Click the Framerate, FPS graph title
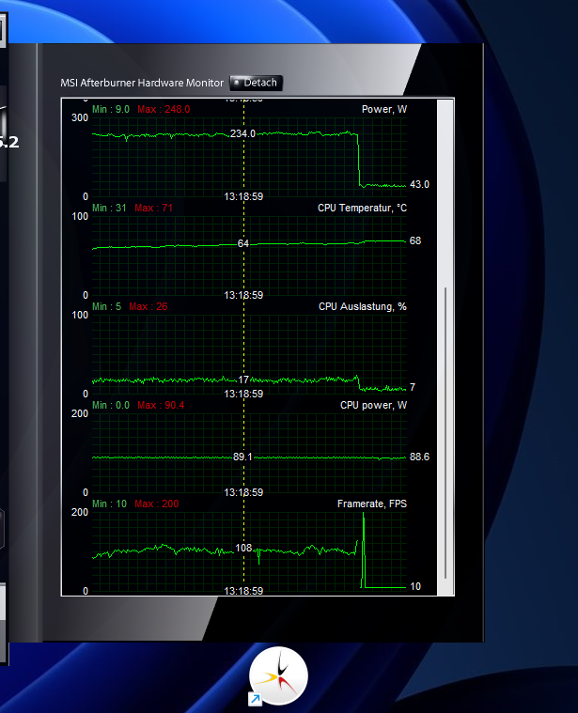 (x=372, y=504)
